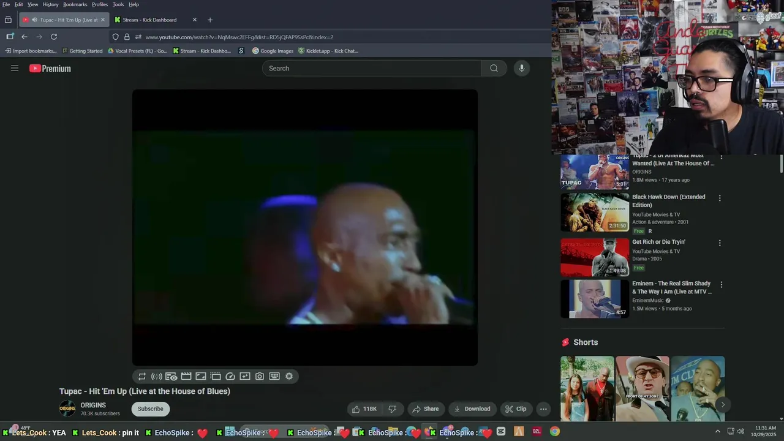This screenshot has width=784, height=441.
Task: Click the hide-controls eye icon below video
Action: pos(171,377)
